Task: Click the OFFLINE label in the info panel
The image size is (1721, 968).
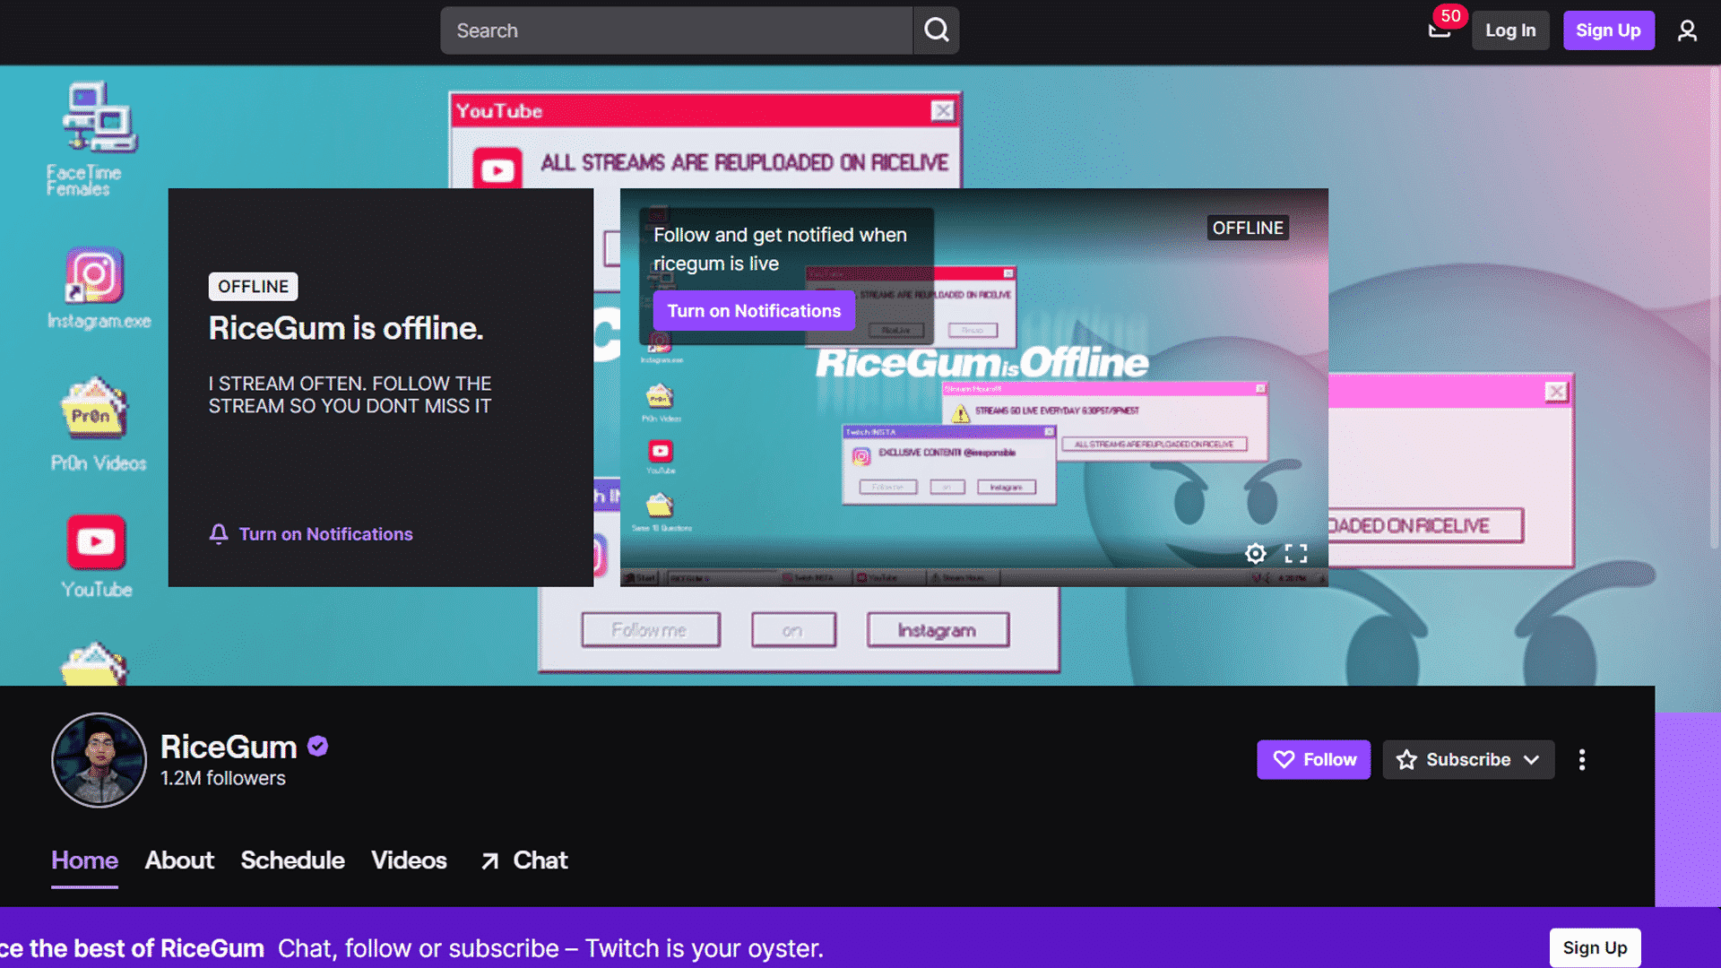Action: tap(253, 287)
